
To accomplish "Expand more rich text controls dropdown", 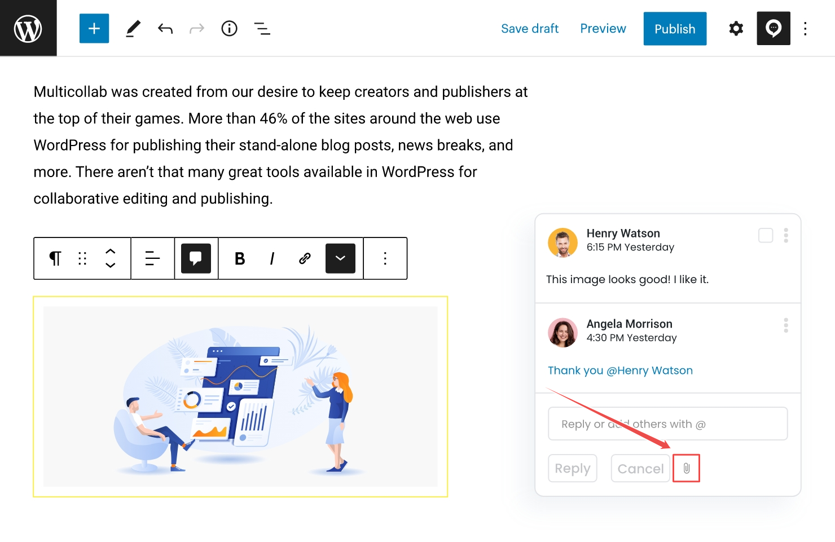I will tap(340, 258).
